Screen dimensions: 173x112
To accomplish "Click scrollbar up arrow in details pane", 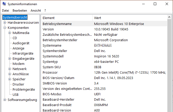I will point(169,17).
